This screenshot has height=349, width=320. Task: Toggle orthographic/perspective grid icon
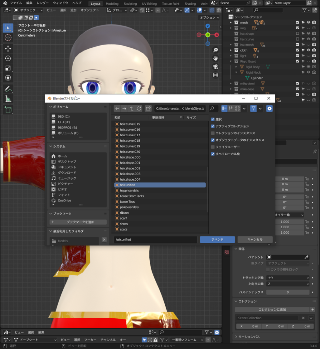coord(215,75)
